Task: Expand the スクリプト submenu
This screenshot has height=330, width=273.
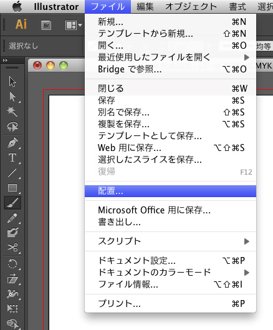Action: point(170,241)
